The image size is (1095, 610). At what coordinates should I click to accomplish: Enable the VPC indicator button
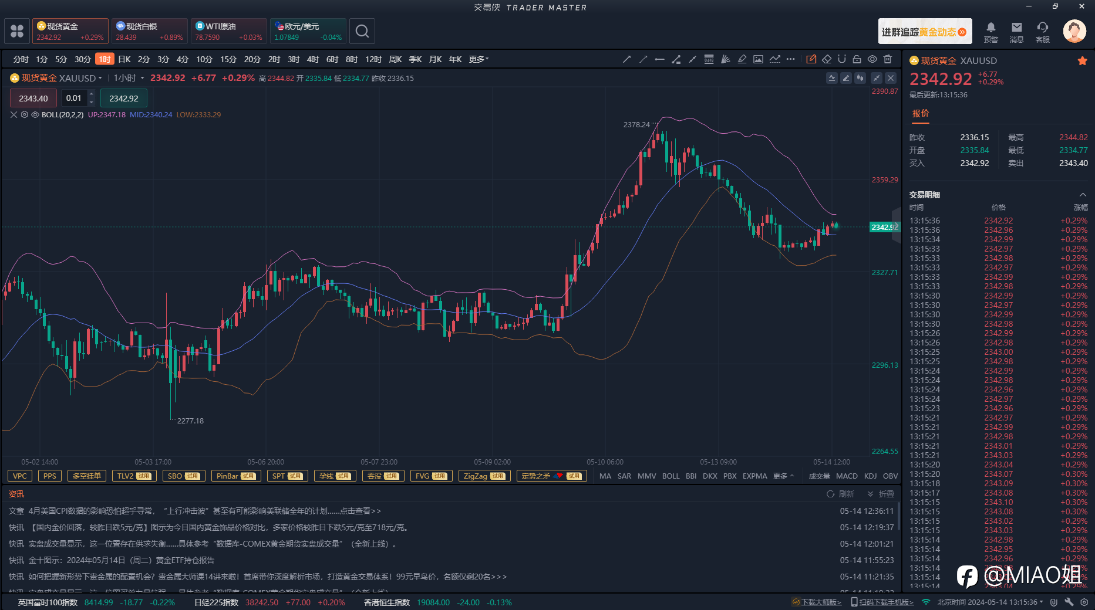click(x=19, y=476)
